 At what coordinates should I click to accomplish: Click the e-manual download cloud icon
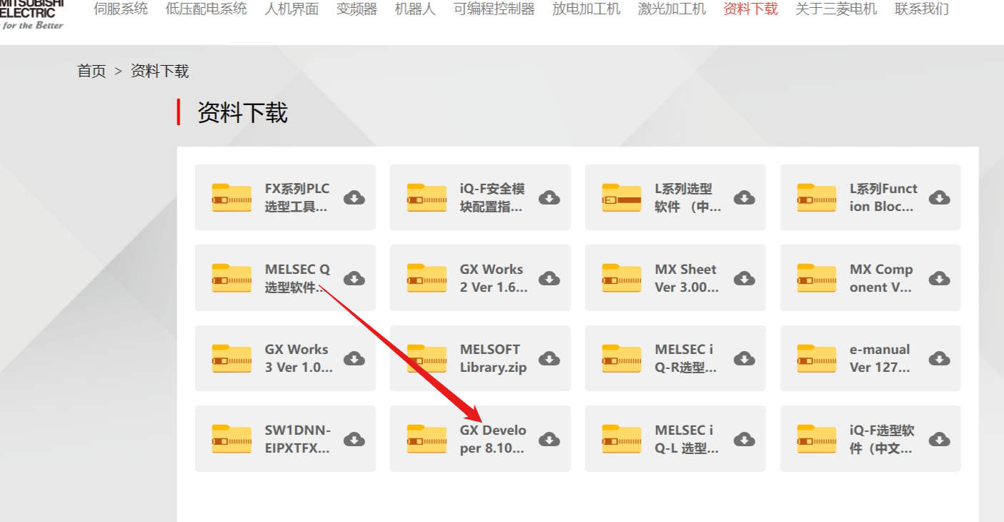[x=939, y=358]
